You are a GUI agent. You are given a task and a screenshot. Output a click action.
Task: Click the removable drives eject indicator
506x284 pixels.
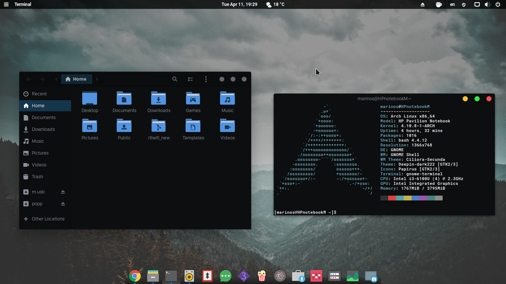point(423,4)
